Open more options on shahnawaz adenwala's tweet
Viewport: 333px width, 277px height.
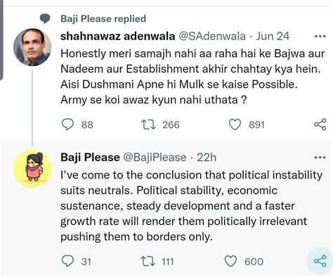[320, 37]
